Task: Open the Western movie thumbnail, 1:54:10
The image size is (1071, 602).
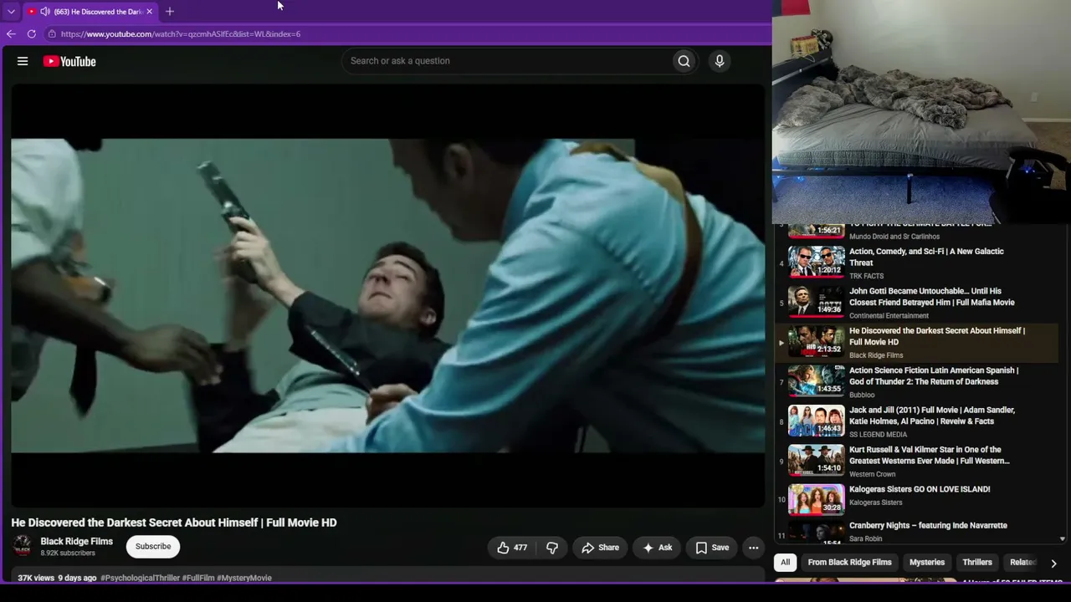Action: (817, 461)
